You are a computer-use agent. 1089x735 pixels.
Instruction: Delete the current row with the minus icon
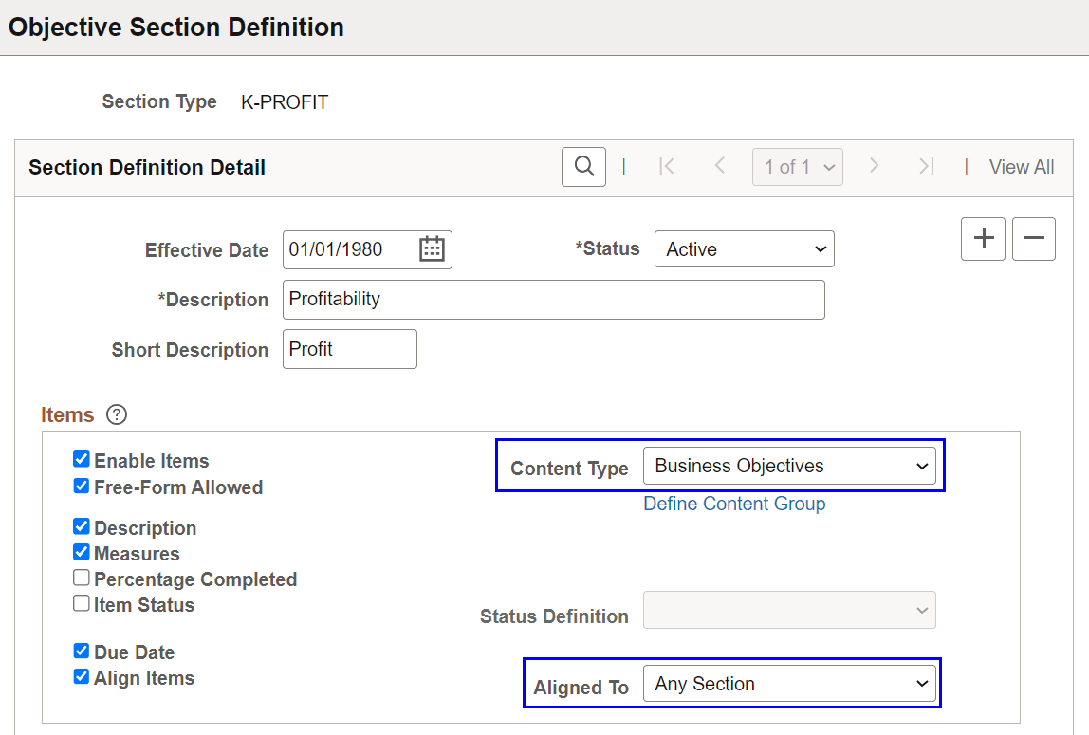pyautogui.click(x=1034, y=239)
